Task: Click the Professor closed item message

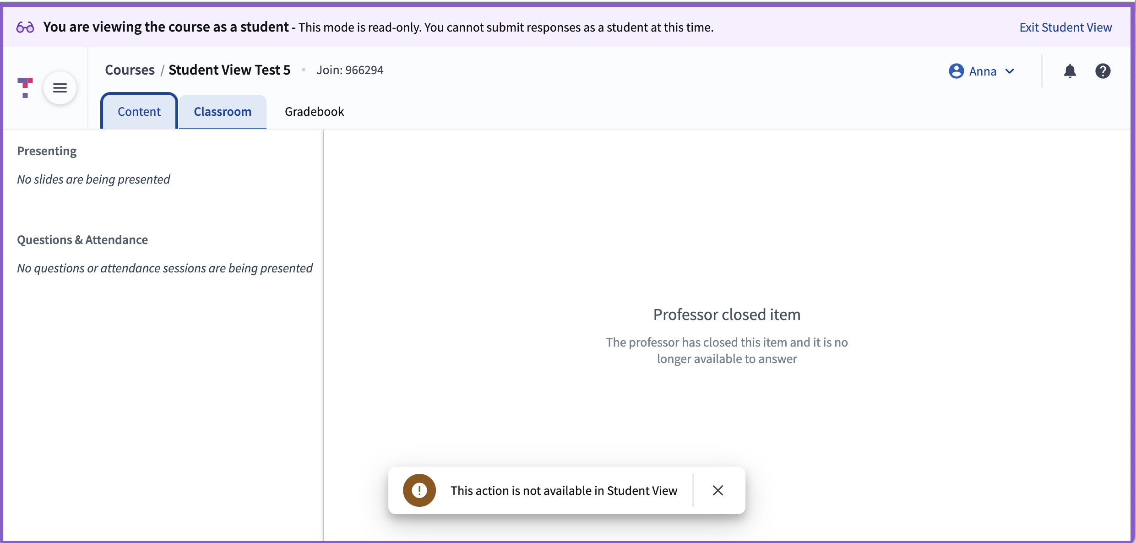Action: pyautogui.click(x=726, y=314)
